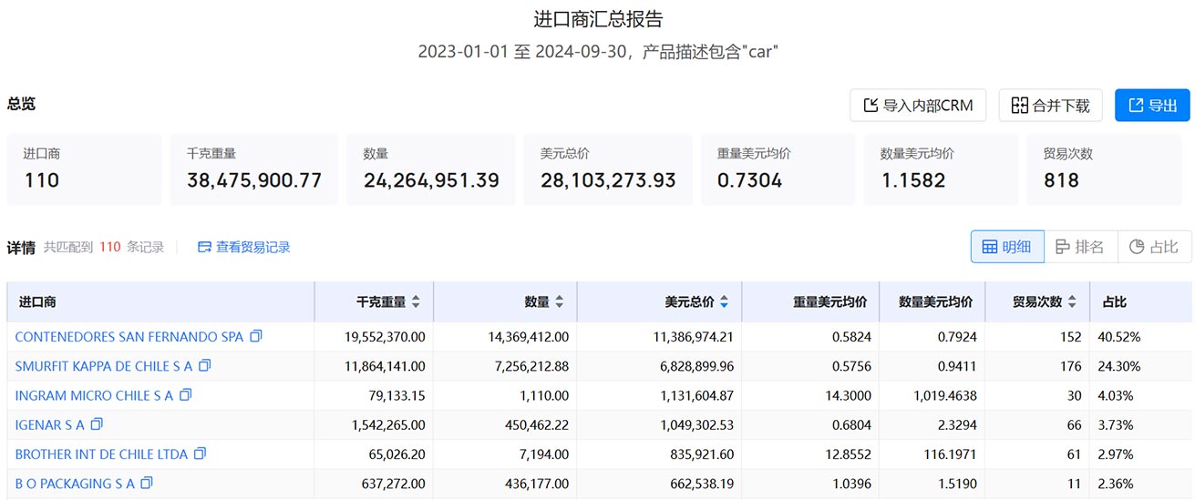Select cell 1,131,604.87
This screenshot has height=500, width=1195.
click(696, 395)
